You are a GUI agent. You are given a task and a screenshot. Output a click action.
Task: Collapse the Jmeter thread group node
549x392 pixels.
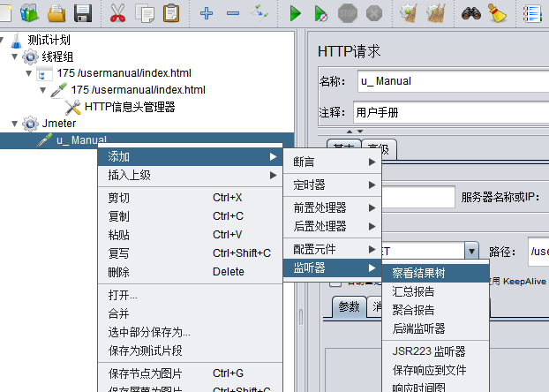tap(15, 124)
